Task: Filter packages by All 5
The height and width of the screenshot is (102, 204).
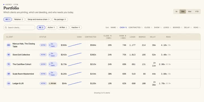Action: (x=8, y=19)
